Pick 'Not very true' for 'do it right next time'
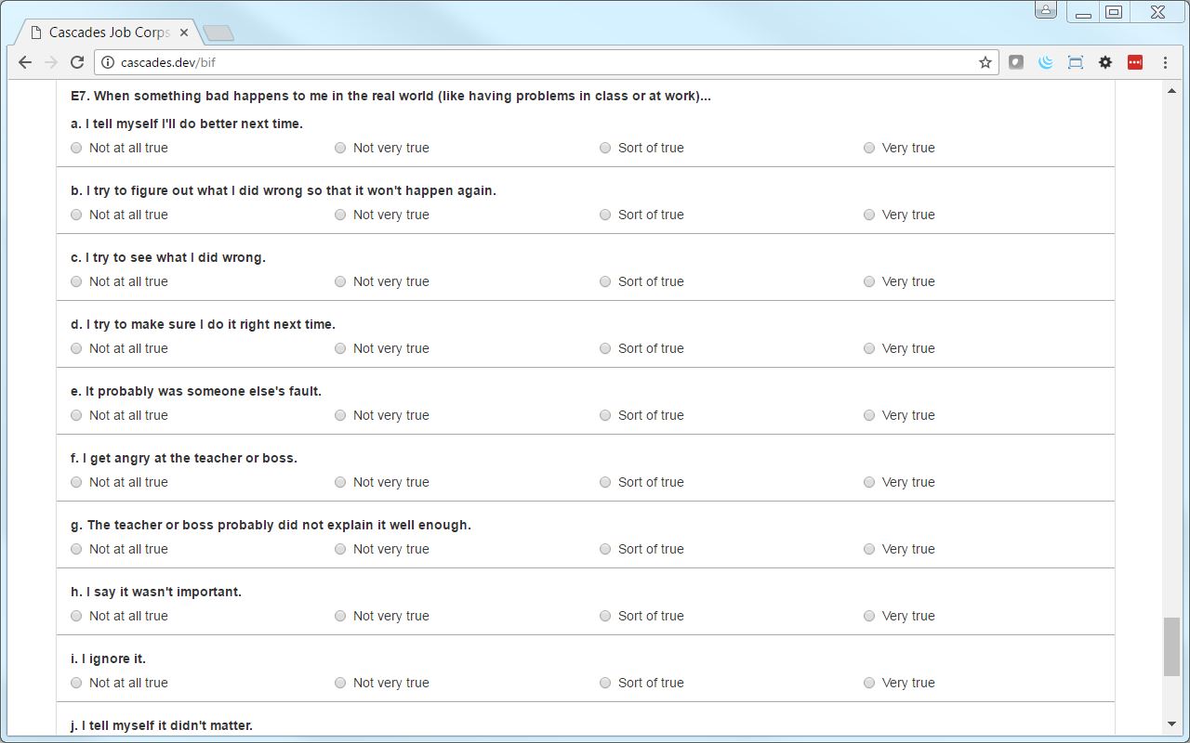This screenshot has width=1190, height=743. [340, 348]
